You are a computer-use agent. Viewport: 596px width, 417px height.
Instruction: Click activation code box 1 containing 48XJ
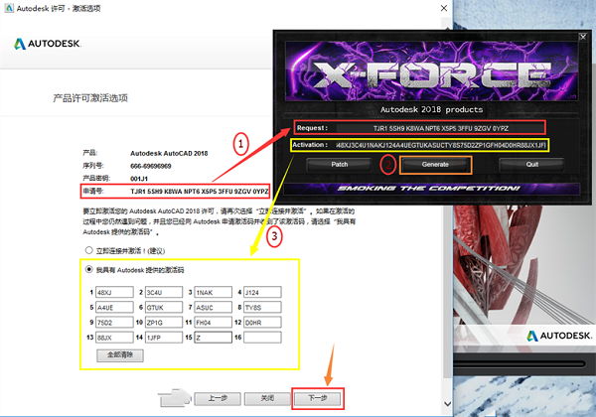click(113, 293)
